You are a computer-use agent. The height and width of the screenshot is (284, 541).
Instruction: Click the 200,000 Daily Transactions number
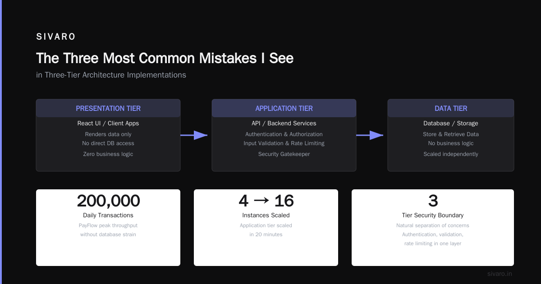pos(108,201)
